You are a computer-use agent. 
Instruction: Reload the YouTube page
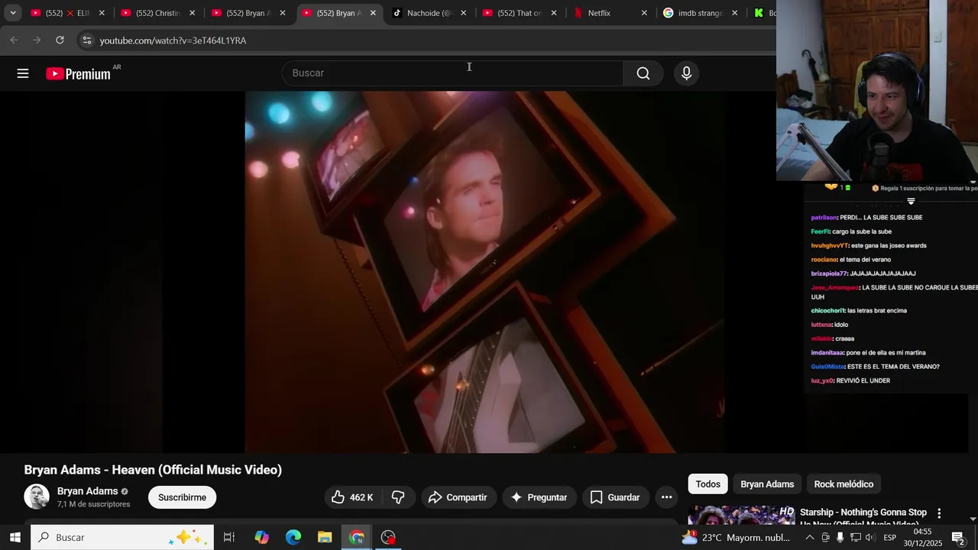(60, 40)
